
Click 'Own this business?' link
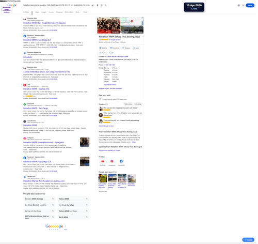point(117,89)
